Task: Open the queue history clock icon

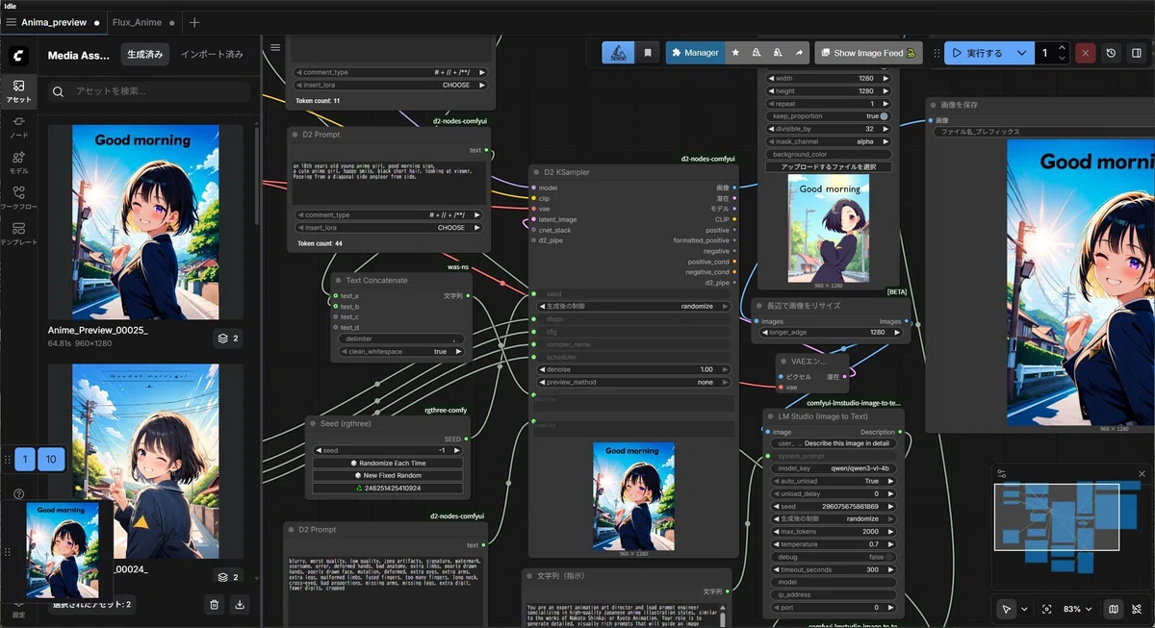Action: click(1111, 53)
